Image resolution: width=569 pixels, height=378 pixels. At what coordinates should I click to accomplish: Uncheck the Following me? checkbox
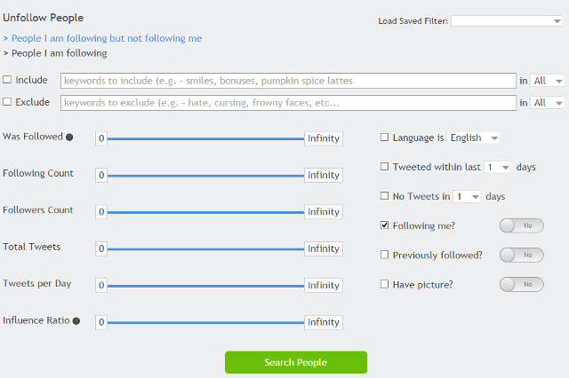tap(384, 225)
